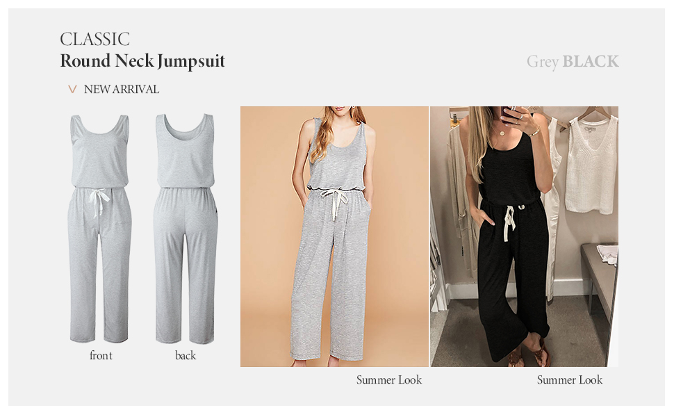674x417 pixels.
Task: Click the Round Neck Jumpsuit title
Action: pyautogui.click(x=142, y=61)
